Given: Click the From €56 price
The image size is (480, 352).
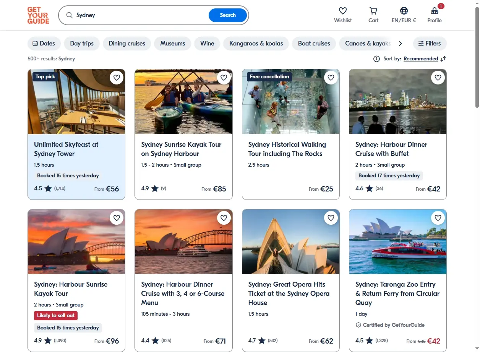Looking at the screenshot, I should [107, 189].
